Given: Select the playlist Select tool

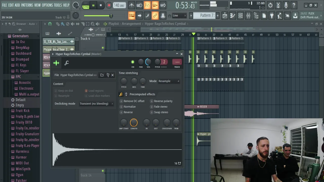Looking at the screenshot, I should (x=88, y=24).
